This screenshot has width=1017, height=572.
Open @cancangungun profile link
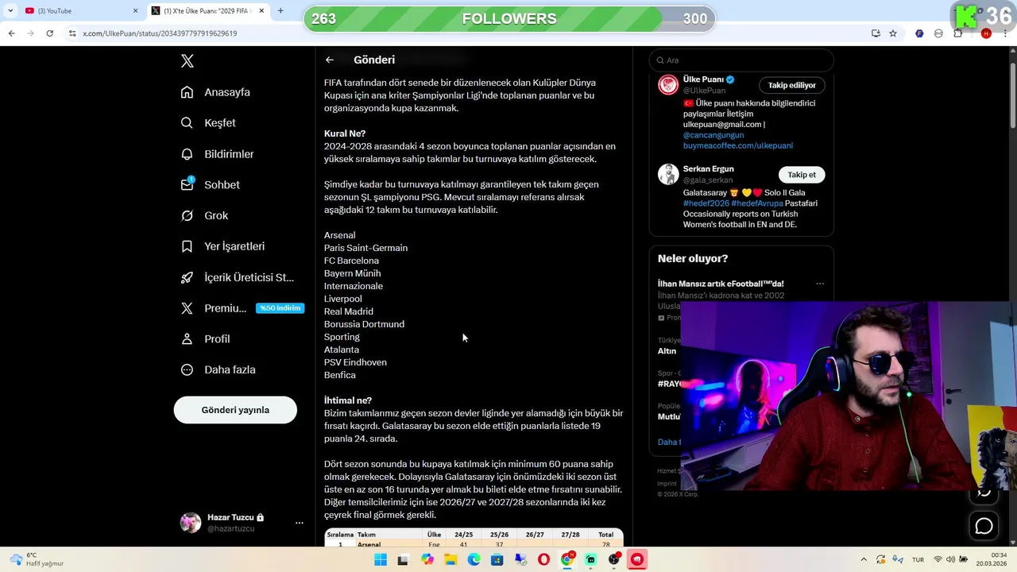[x=713, y=135]
